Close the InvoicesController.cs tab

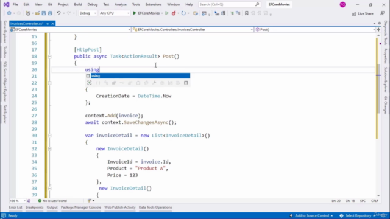tap(53, 24)
